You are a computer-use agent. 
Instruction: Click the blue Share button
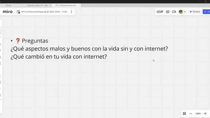pos(206,12)
